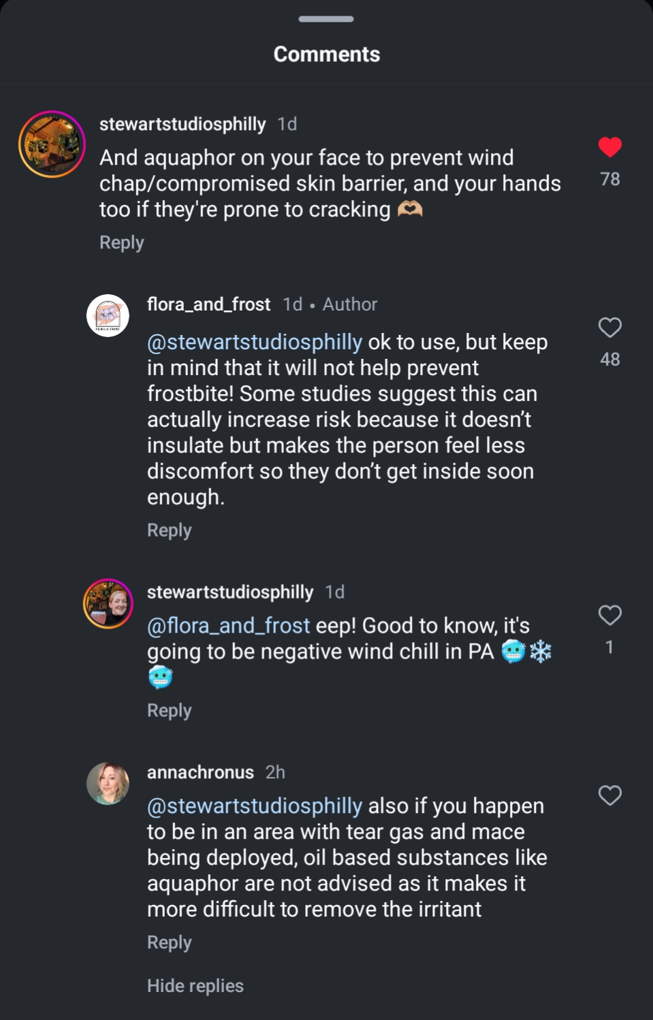
Task: Tap @stewartstudiosphilly mention in annachronus's comment
Action: [255, 806]
